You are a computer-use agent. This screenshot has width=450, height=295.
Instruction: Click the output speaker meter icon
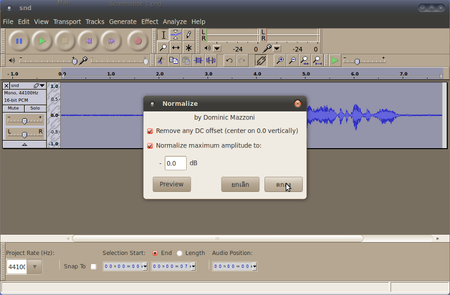point(207,48)
